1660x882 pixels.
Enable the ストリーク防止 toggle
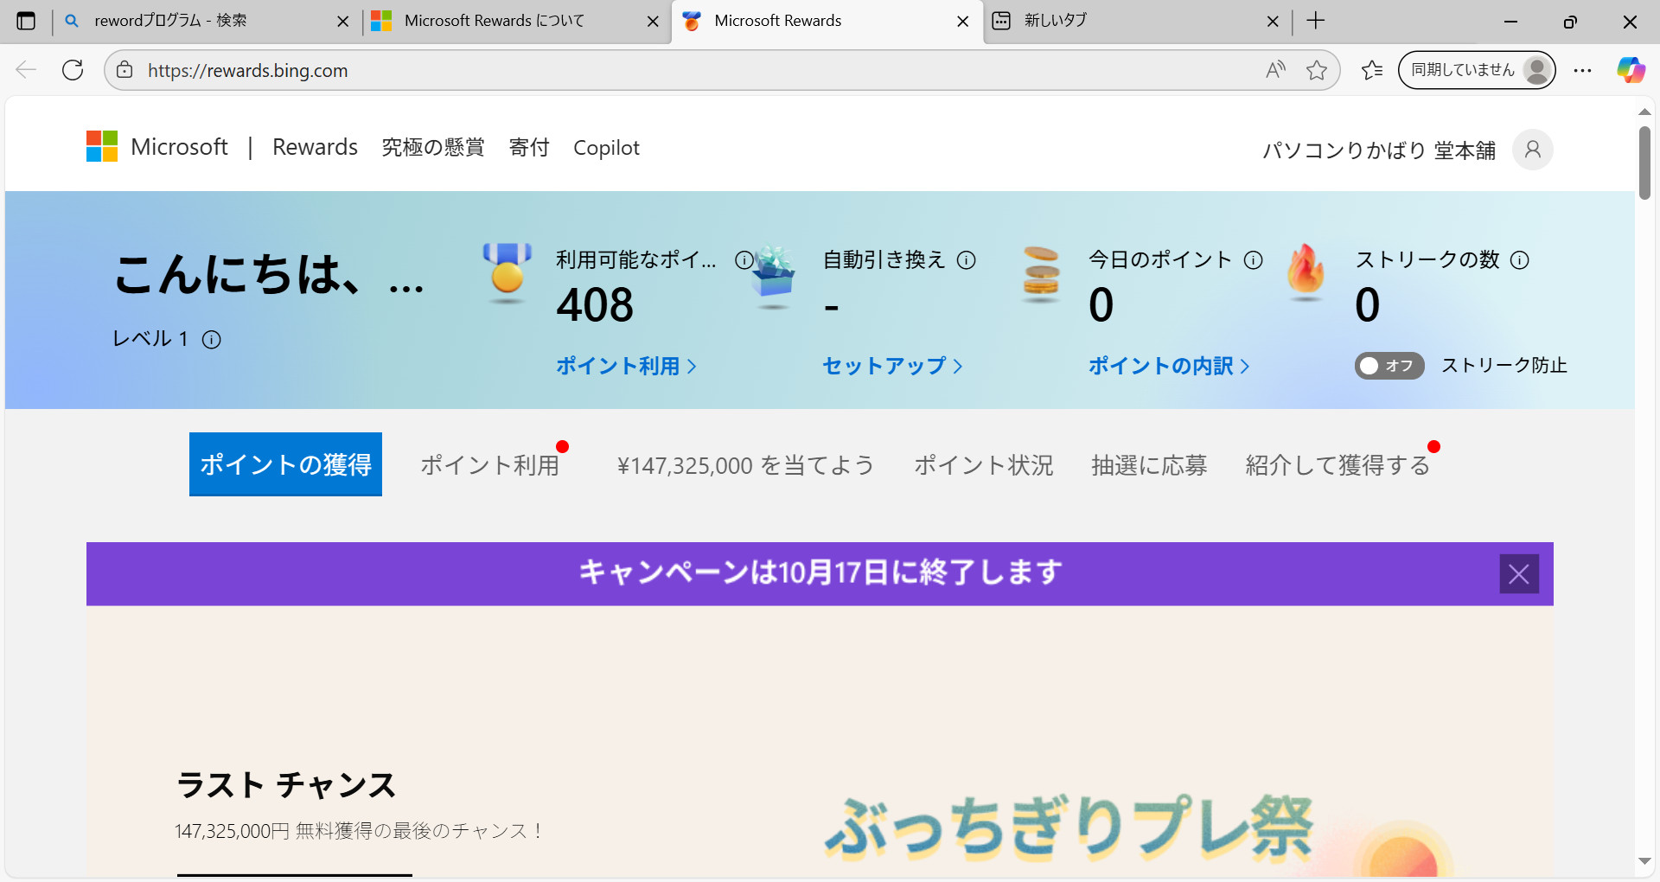[1389, 366]
